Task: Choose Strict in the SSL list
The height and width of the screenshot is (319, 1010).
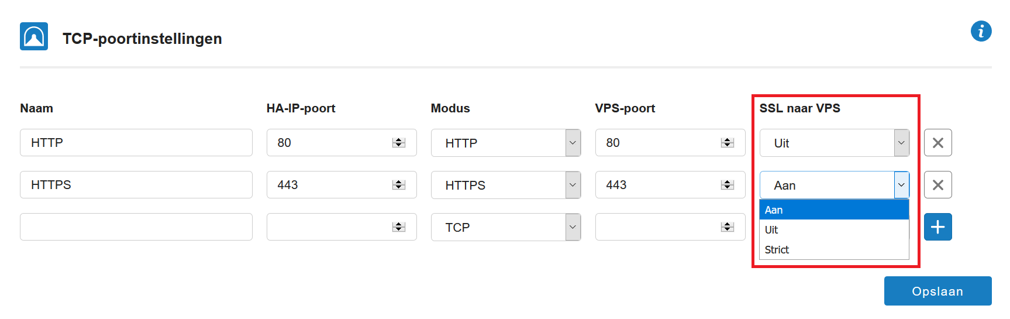Action: pos(834,249)
